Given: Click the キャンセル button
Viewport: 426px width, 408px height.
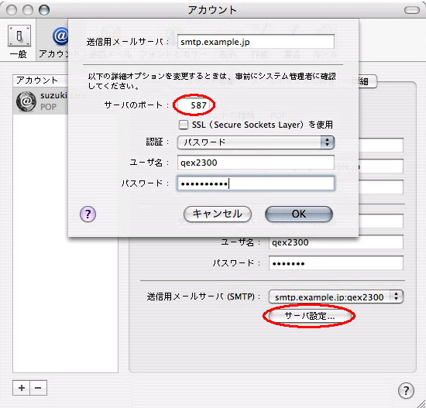Looking at the screenshot, I should click(218, 214).
